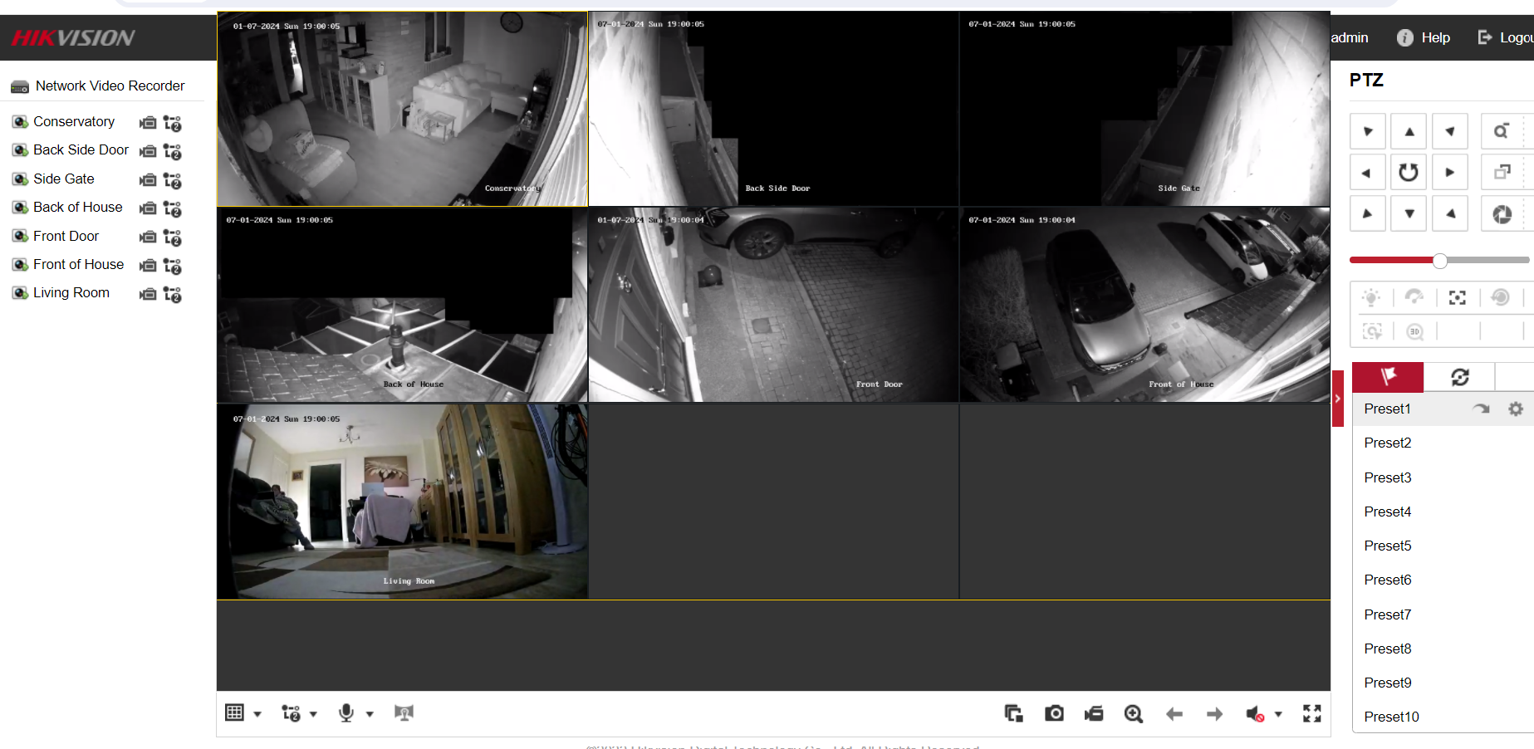Start manual recording via the record icon
Image resolution: width=1534 pixels, height=749 pixels.
coord(1094,713)
